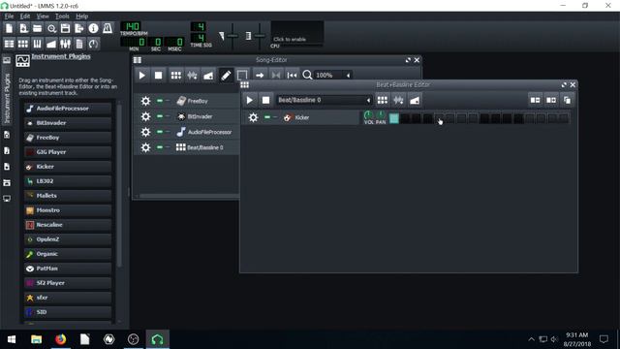Image resolution: width=620 pixels, height=349 pixels.
Task: Show the Piano Roll from main toolbar
Action: [37, 44]
